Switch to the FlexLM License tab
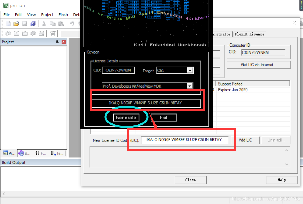 249,34
